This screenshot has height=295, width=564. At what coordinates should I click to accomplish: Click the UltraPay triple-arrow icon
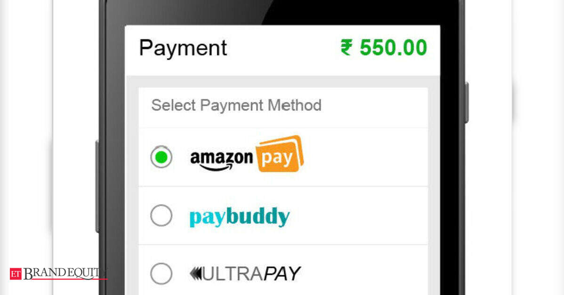[x=195, y=274]
